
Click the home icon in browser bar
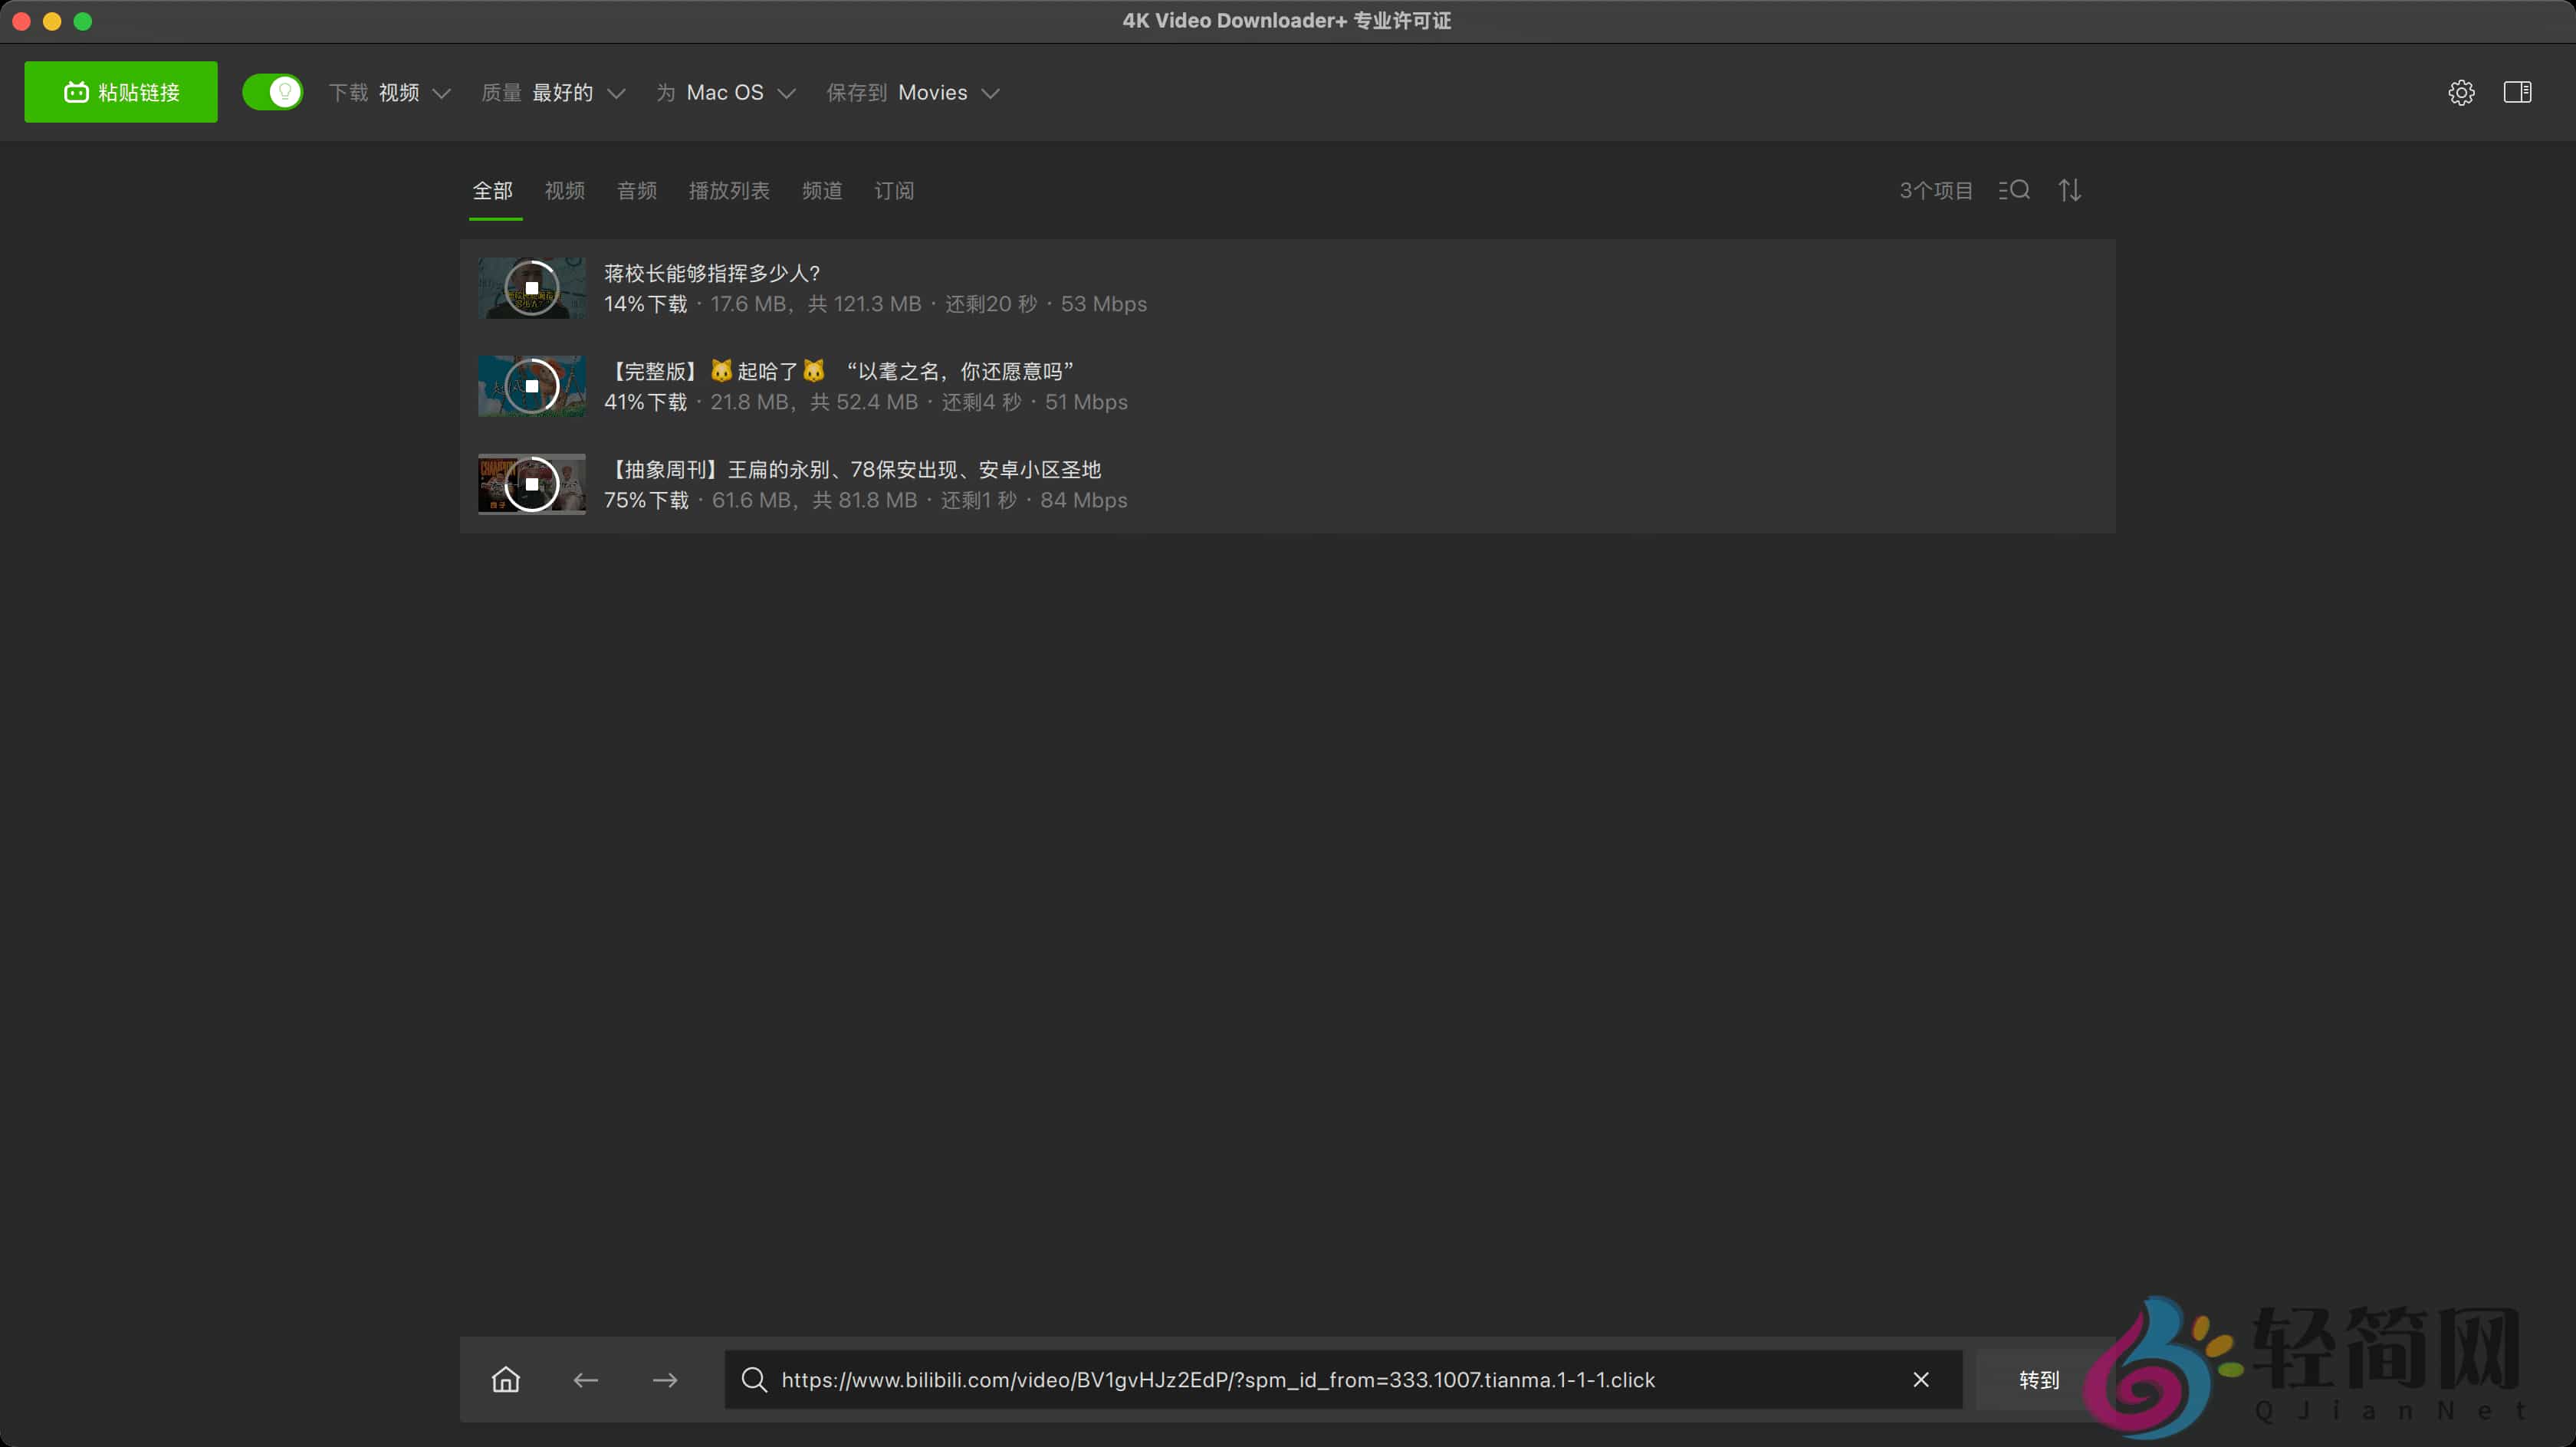click(505, 1379)
